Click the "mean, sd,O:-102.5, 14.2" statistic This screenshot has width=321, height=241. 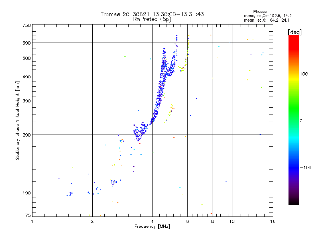click(268, 16)
